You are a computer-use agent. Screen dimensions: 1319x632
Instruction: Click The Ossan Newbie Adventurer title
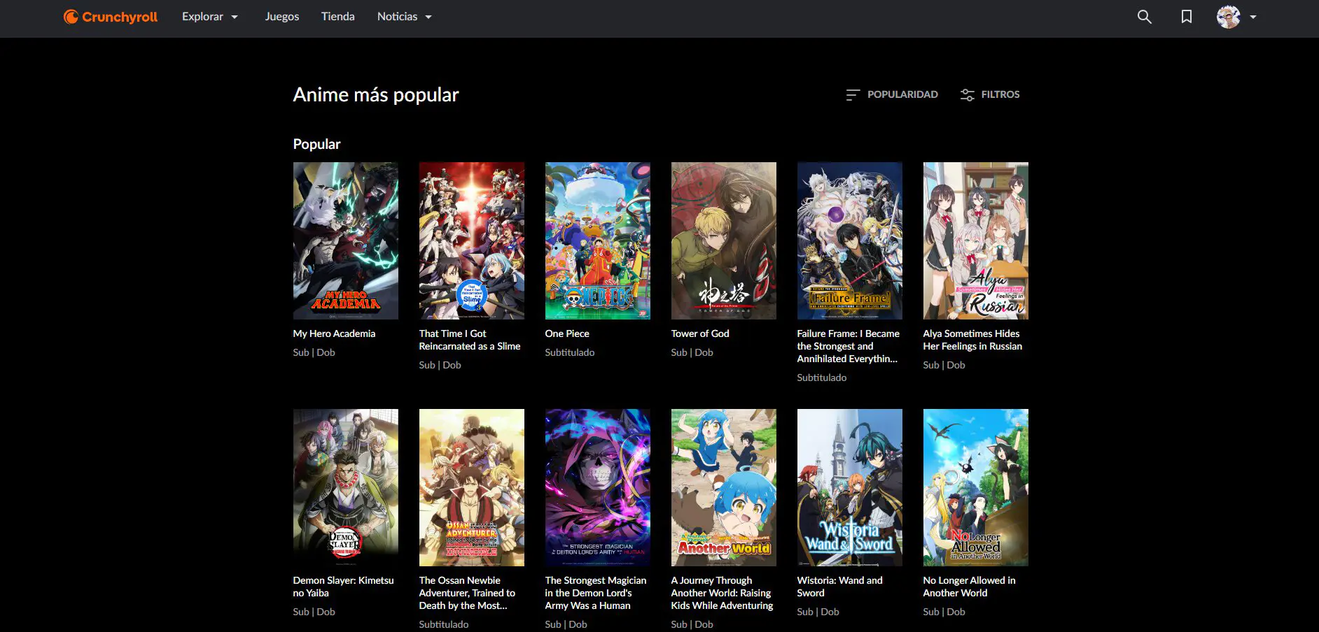click(x=467, y=593)
